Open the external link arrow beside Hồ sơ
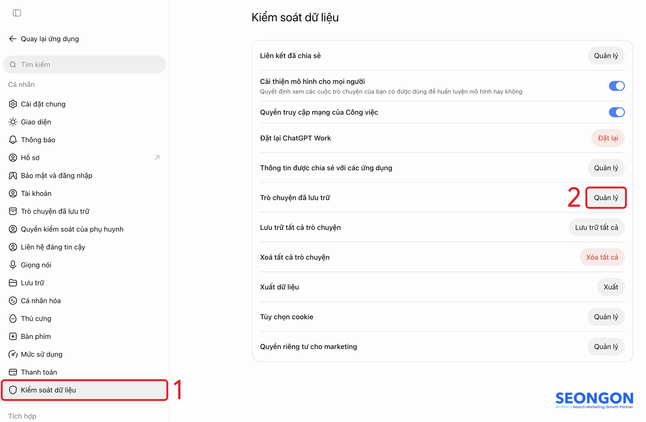This screenshot has height=422, width=646. [x=157, y=158]
